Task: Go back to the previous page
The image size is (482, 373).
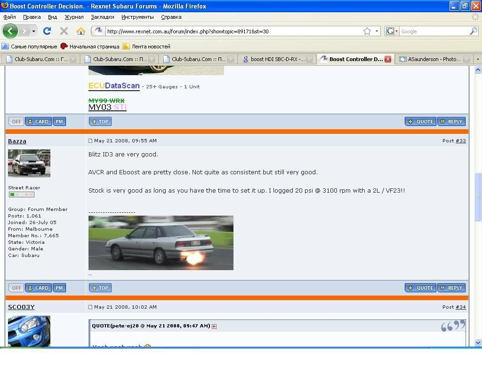Action: 10,31
